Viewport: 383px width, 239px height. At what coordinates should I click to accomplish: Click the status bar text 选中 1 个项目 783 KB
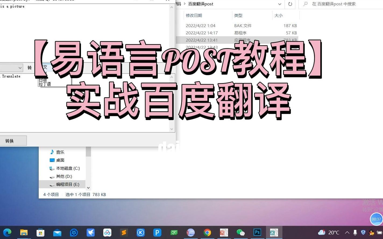[x=86, y=194]
